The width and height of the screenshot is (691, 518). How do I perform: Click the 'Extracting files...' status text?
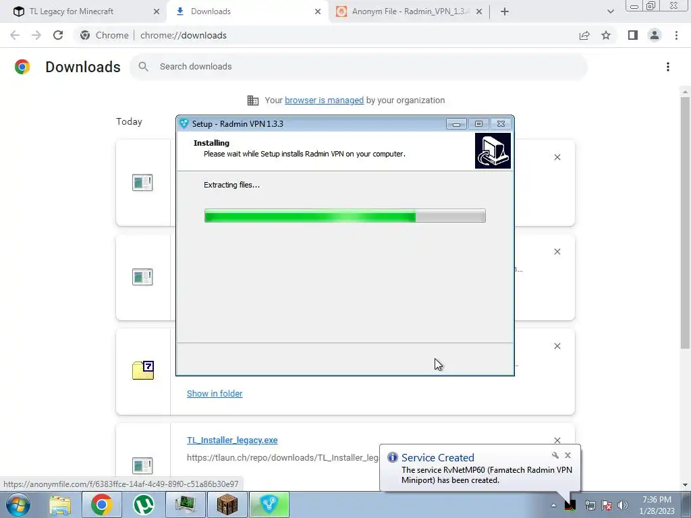point(232,185)
